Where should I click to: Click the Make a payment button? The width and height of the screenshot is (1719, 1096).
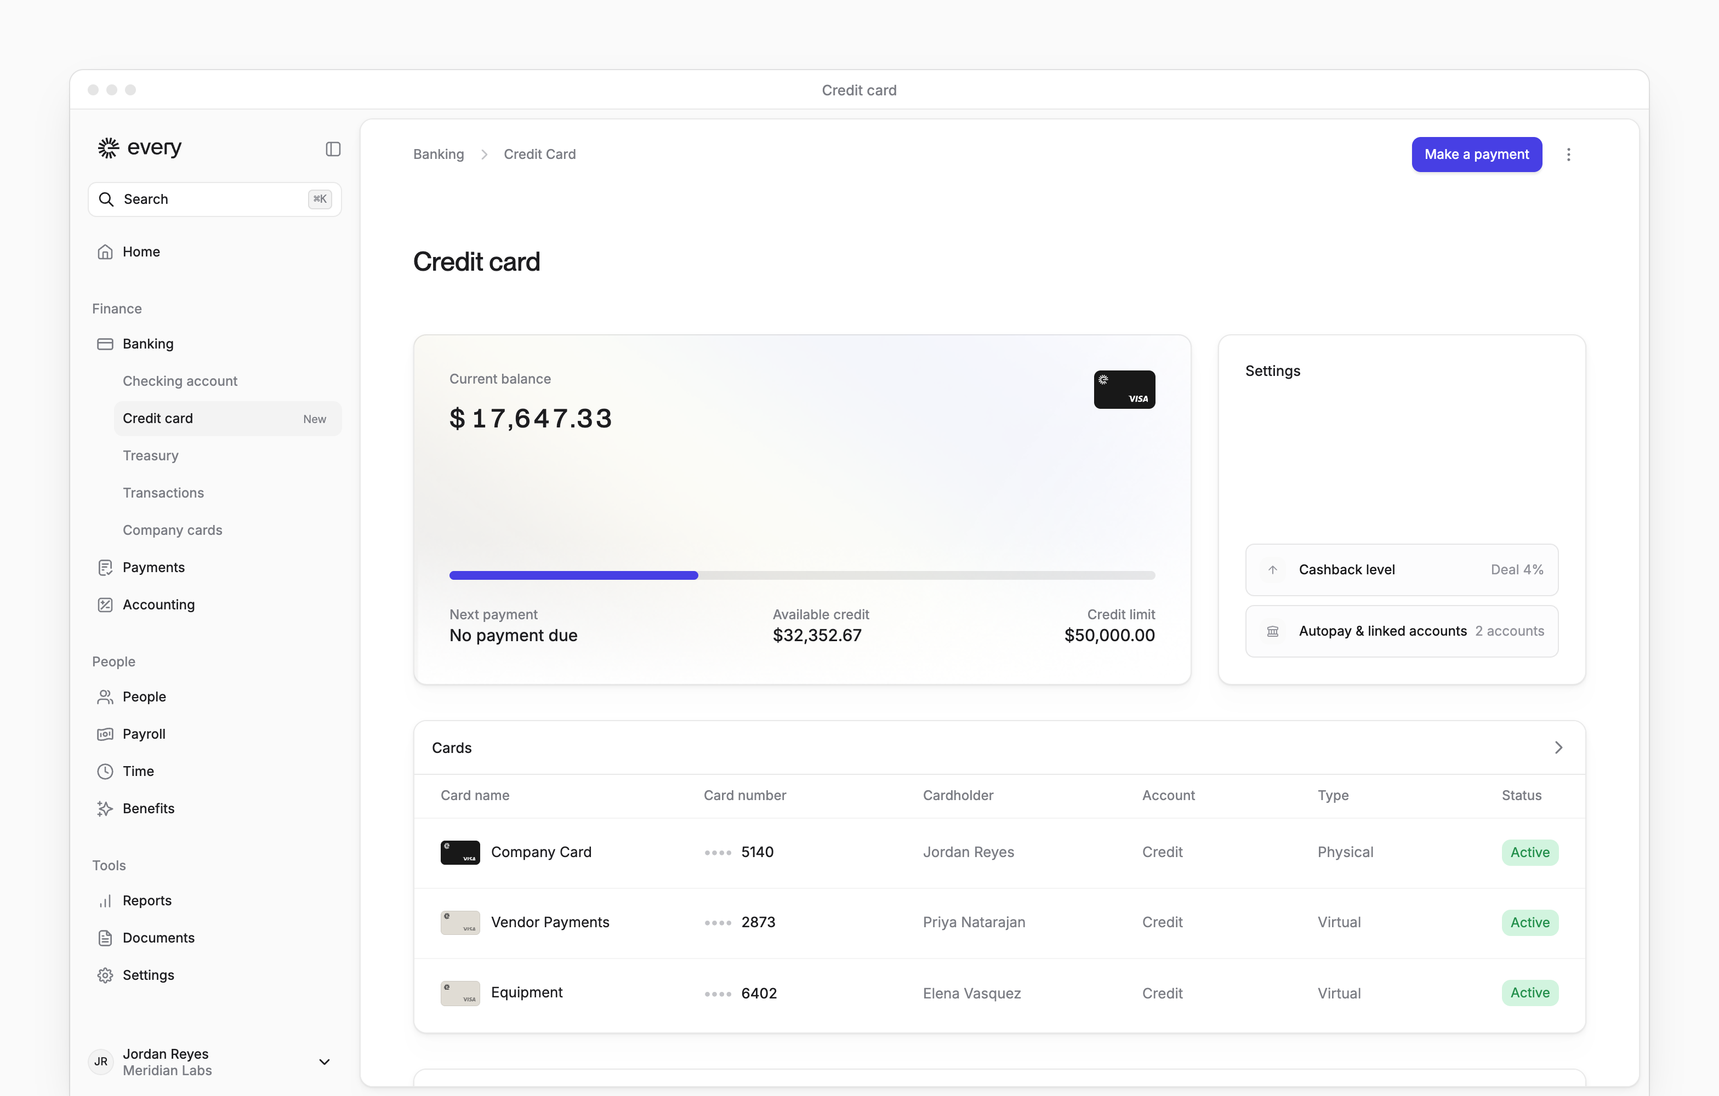coord(1476,155)
